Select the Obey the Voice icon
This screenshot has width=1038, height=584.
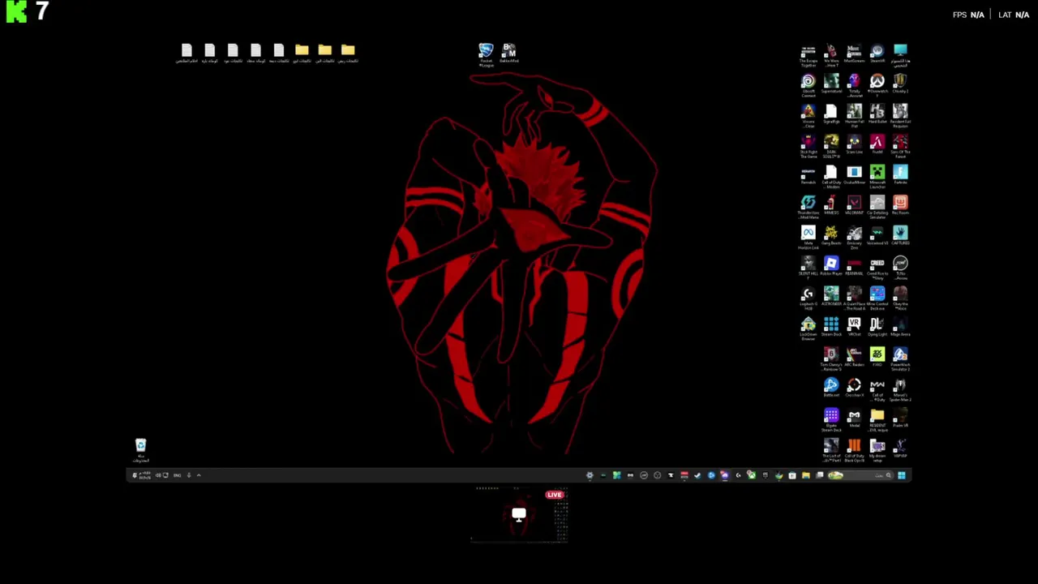click(x=900, y=298)
